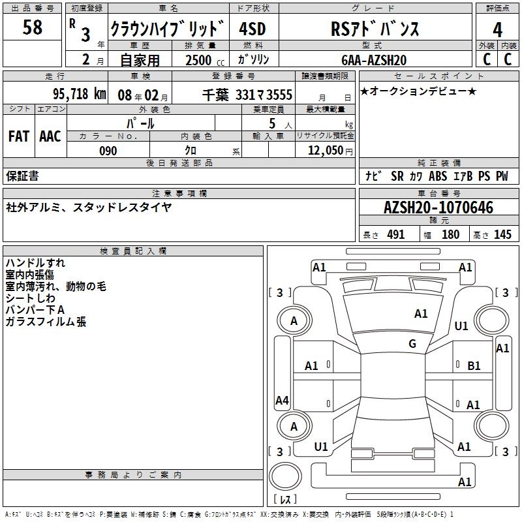This screenshot has height=522, width=522.
Task: Click the inspector note "シートしわ"
Action: pos(30,298)
